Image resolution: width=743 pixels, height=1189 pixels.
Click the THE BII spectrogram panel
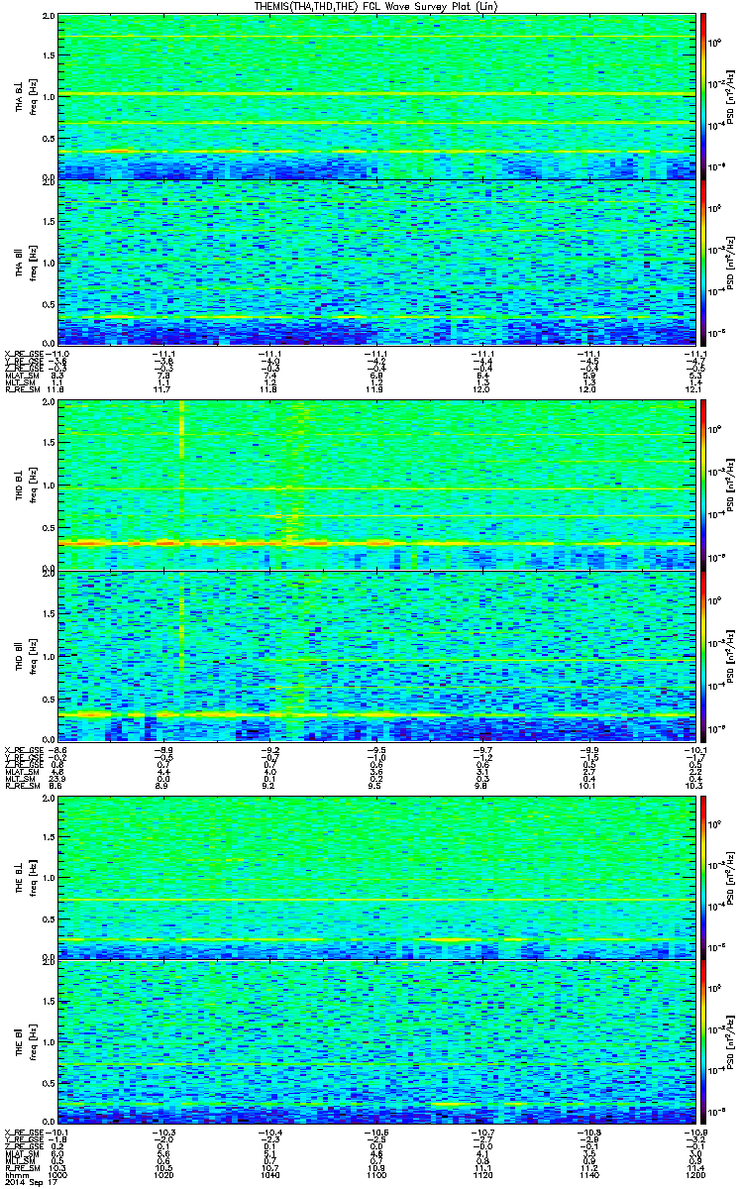375,1042
